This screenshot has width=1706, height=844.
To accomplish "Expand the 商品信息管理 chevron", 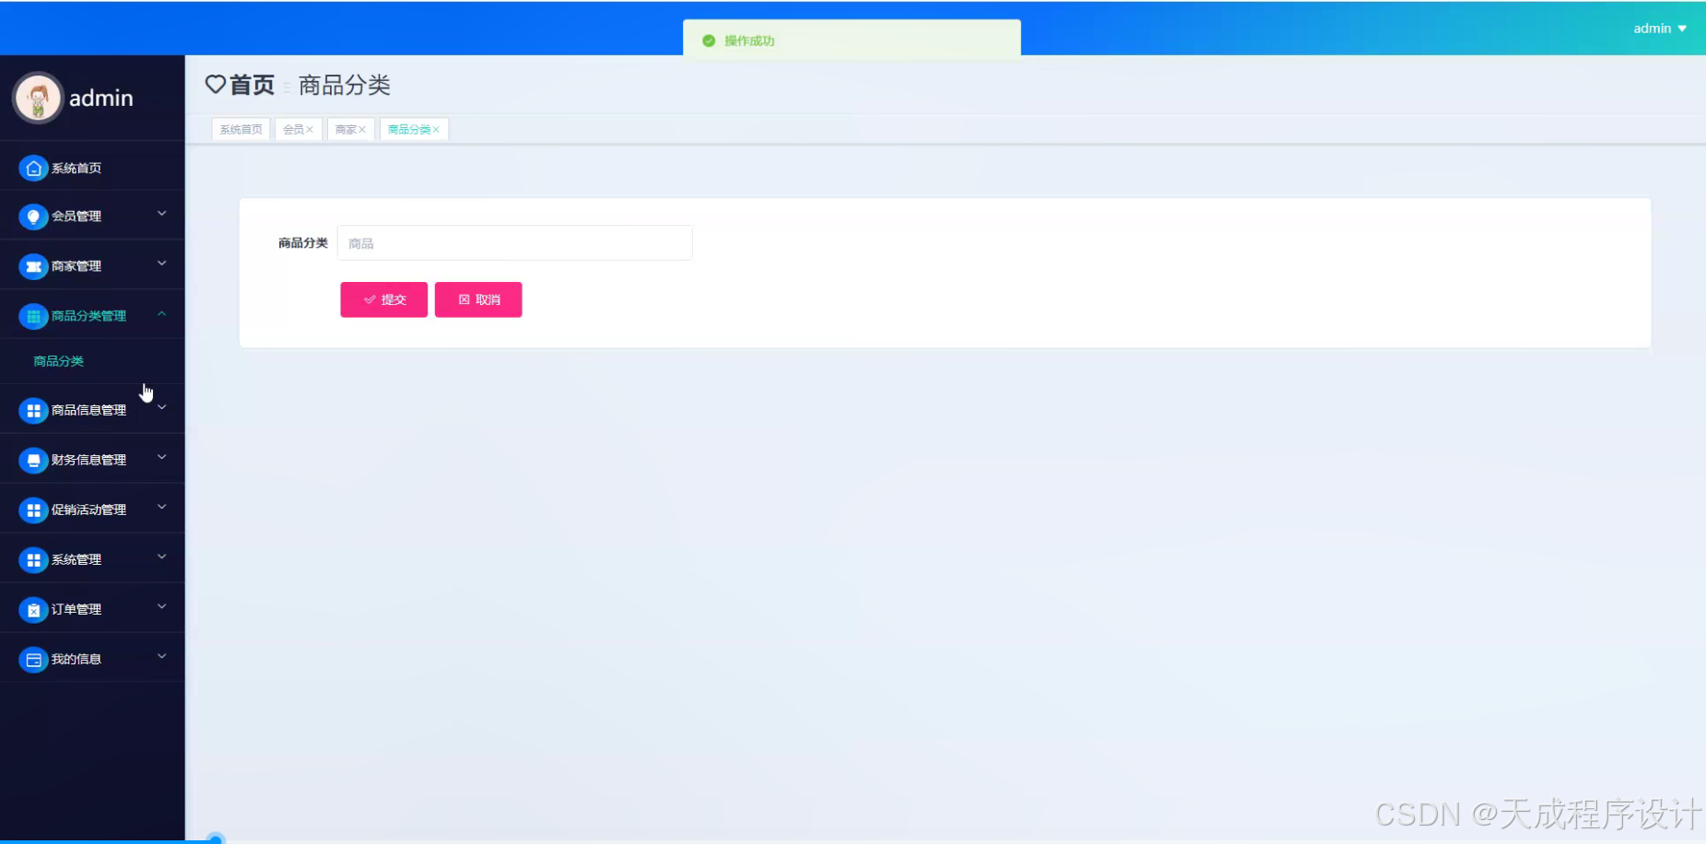I will pyautogui.click(x=161, y=407).
